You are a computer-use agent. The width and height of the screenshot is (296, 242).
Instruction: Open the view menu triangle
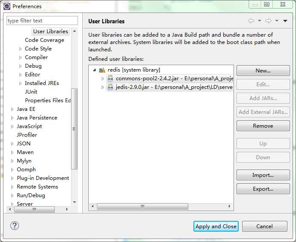tap(285, 21)
